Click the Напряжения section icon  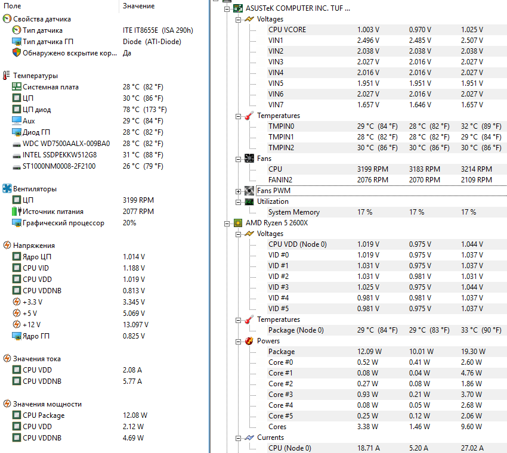pos(7,246)
